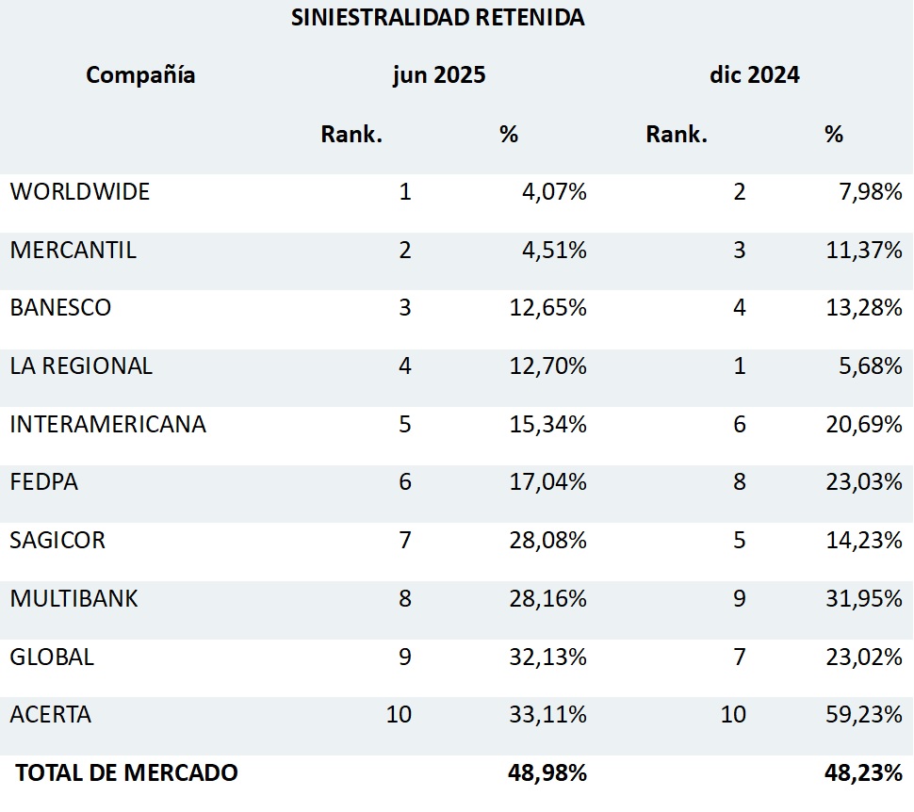Click the jun 2025 column header
The height and width of the screenshot is (812, 914).
[x=439, y=75]
